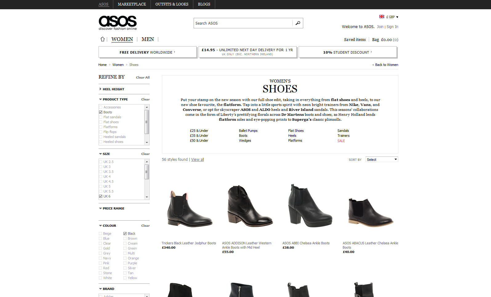Uncheck the Boots product type

click(101, 112)
